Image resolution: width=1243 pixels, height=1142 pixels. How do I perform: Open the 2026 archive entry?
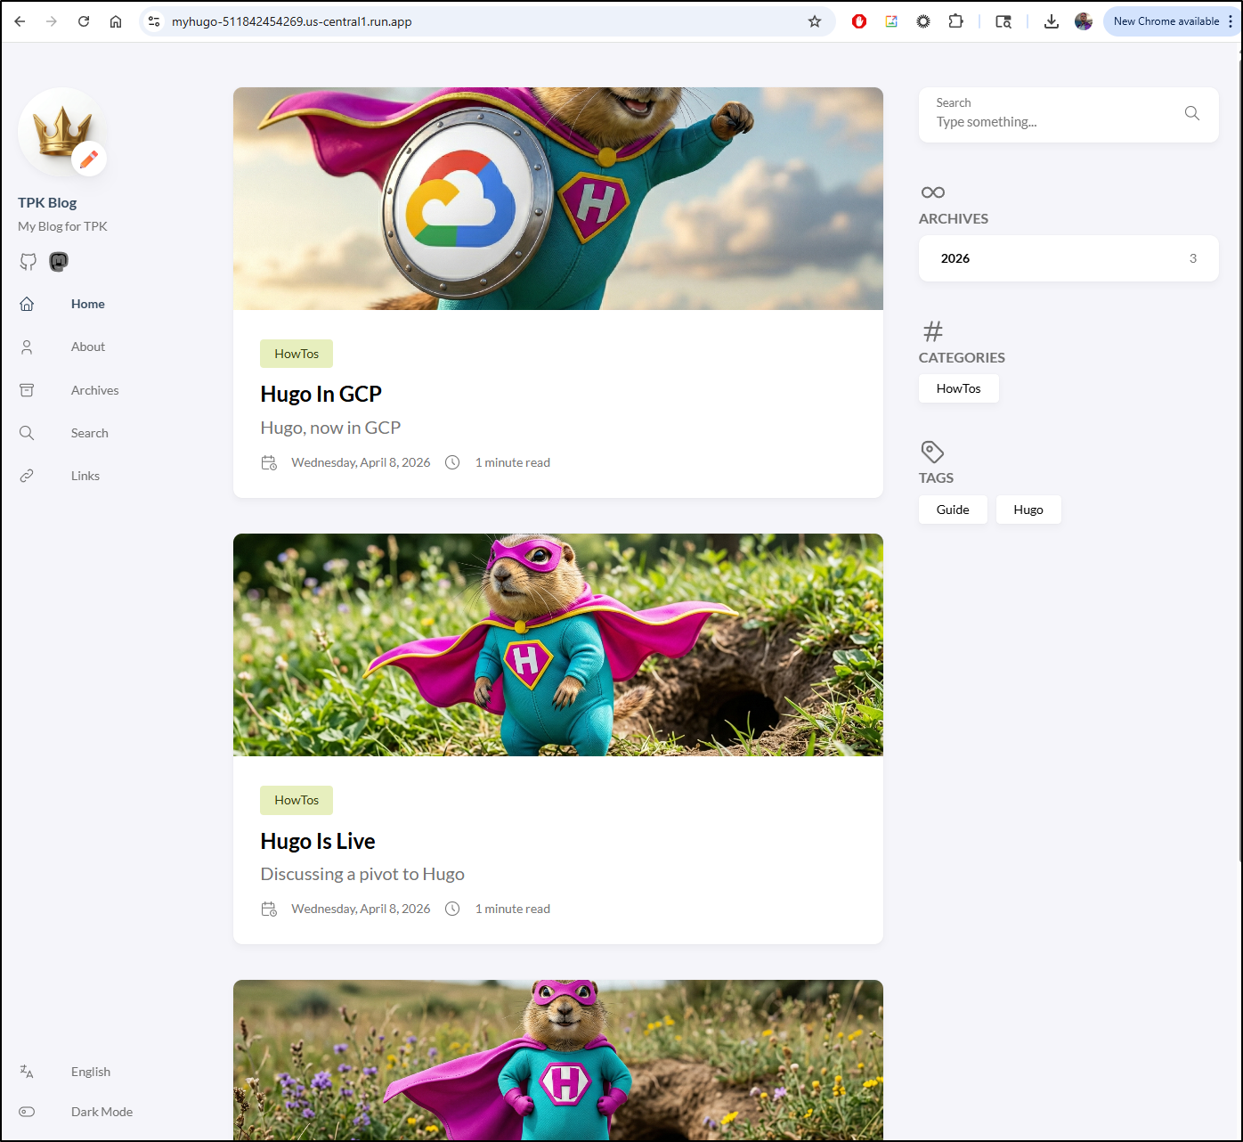tap(1068, 258)
